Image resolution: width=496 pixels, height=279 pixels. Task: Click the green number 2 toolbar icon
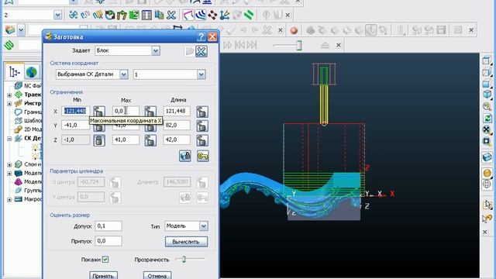(134, 15)
